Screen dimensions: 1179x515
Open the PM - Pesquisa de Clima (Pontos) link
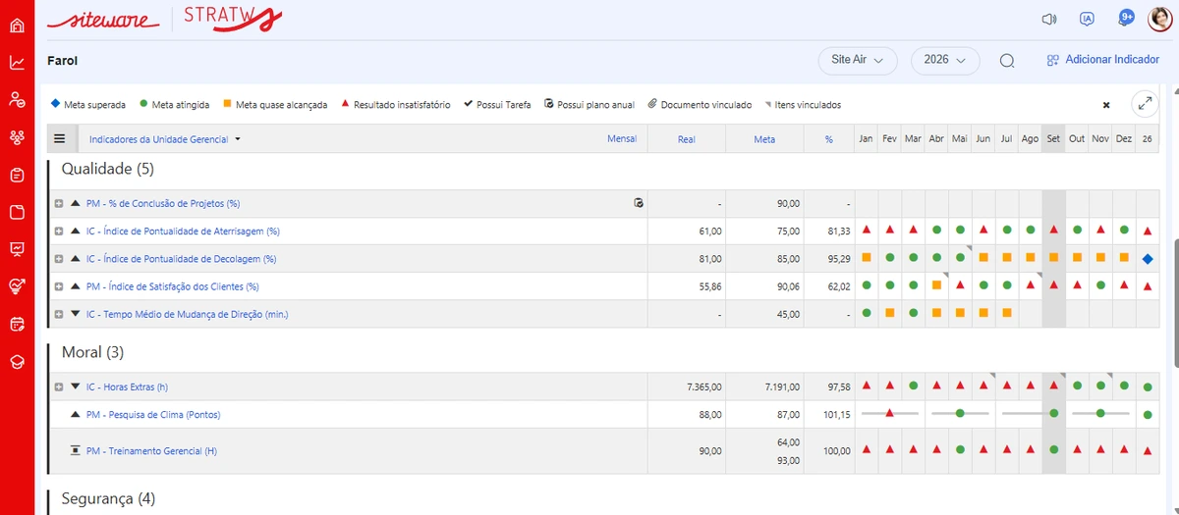pos(153,415)
